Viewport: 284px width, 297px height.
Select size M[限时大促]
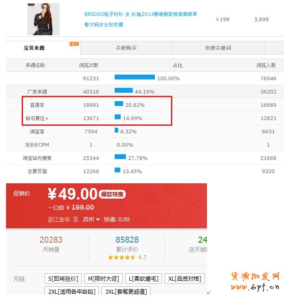(x=103, y=279)
